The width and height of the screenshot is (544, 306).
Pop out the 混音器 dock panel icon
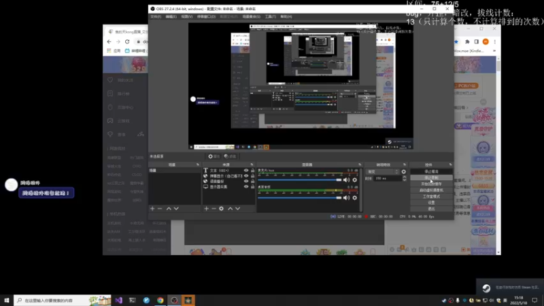pyautogui.click(x=360, y=165)
